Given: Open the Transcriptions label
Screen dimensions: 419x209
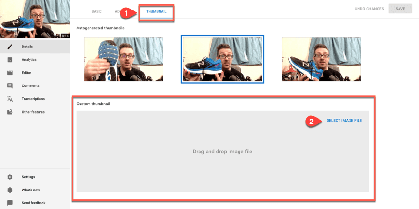Looking at the screenshot, I should click(x=33, y=99).
